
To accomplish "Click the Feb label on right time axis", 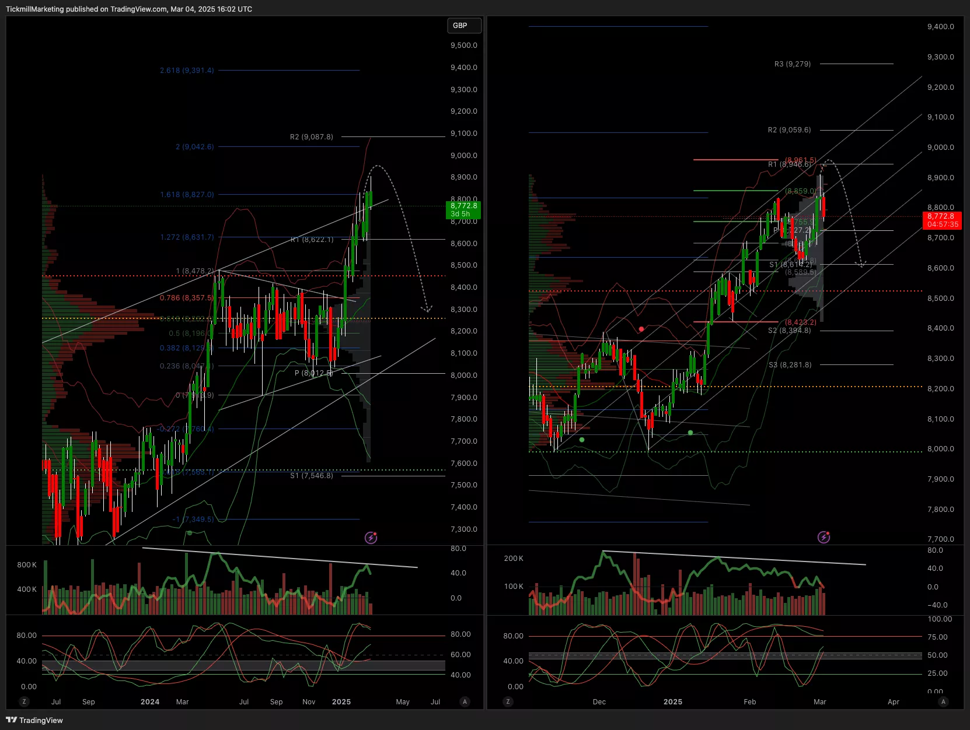I will [x=749, y=702].
